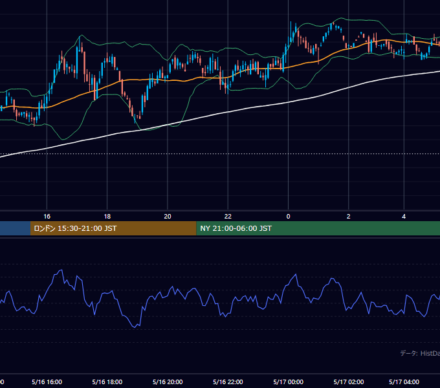Click the dotted horizontal price level line
440x388 pixels.
[220, 154]
